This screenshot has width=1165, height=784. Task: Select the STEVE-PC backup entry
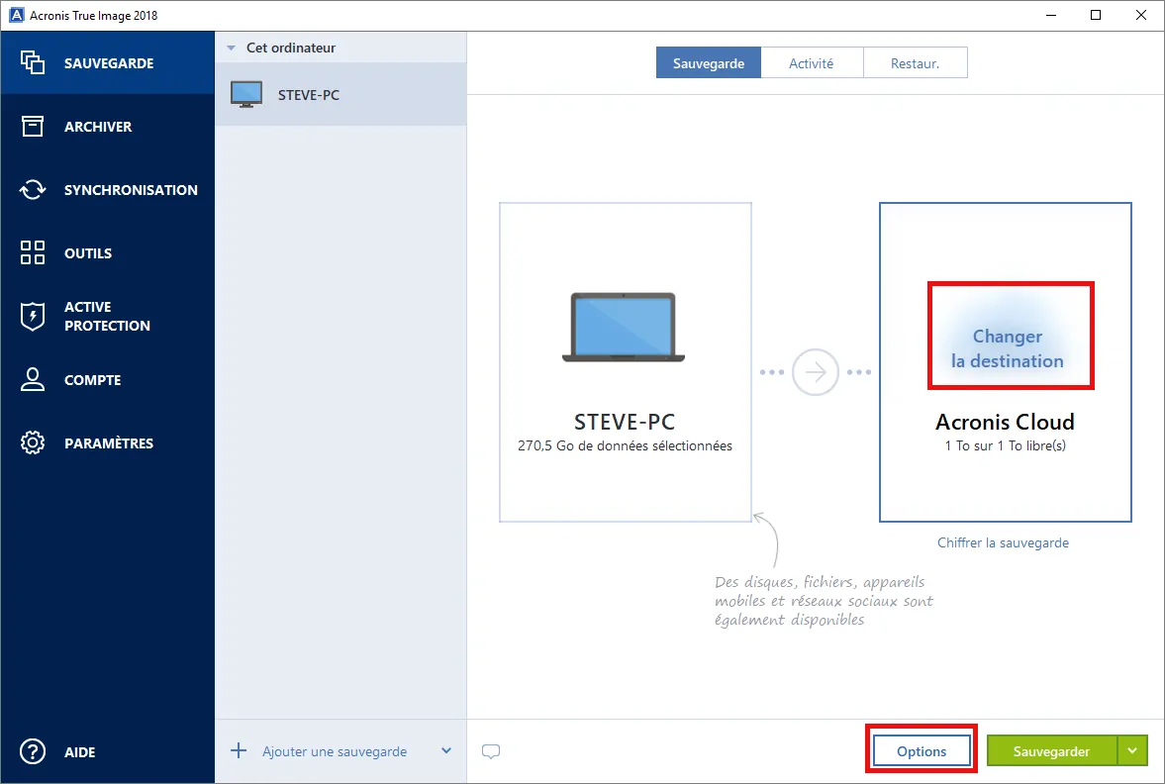340,94
